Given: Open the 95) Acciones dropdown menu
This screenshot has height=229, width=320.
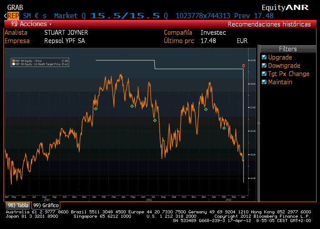Looking at the screenshot, I should coord(29,24).
